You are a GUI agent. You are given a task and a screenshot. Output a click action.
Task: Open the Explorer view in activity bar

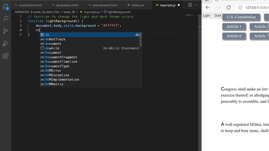5,7
